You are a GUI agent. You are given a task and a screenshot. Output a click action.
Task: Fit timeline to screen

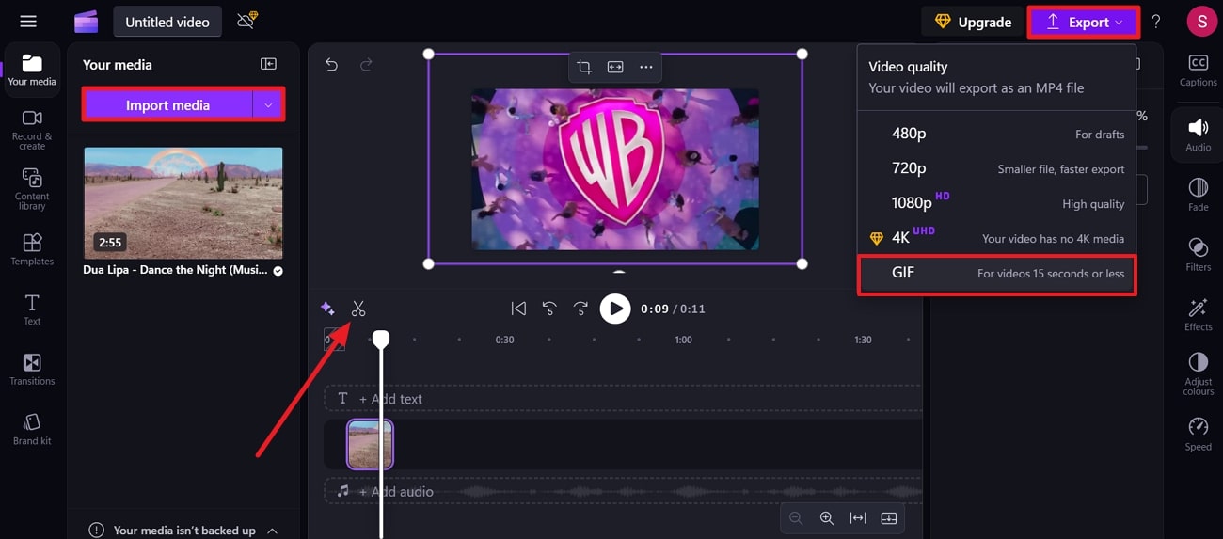858,518
